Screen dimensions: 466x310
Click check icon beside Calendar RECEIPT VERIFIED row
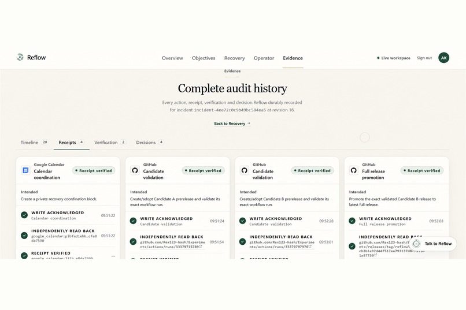[x=24, y=255]
